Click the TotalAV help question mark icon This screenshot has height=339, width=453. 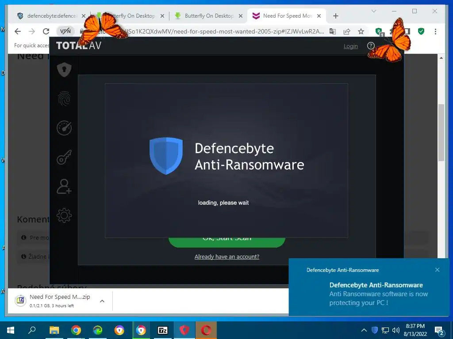click(x=371, y=45)
